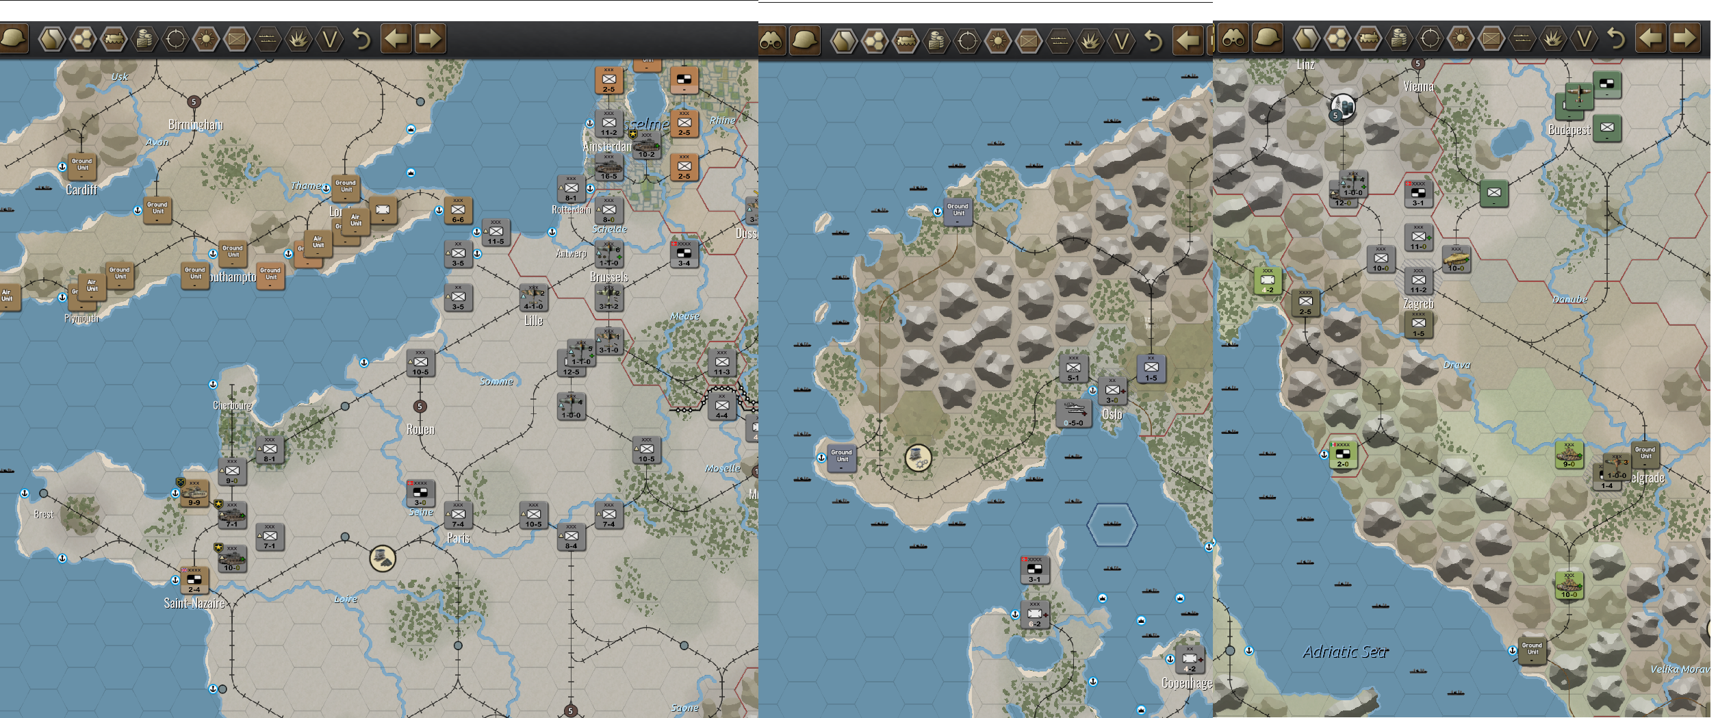Viewport: 1718px width, 718px height.
Task: Click the front lines icon in the France map toolbar
Action: 268,39
